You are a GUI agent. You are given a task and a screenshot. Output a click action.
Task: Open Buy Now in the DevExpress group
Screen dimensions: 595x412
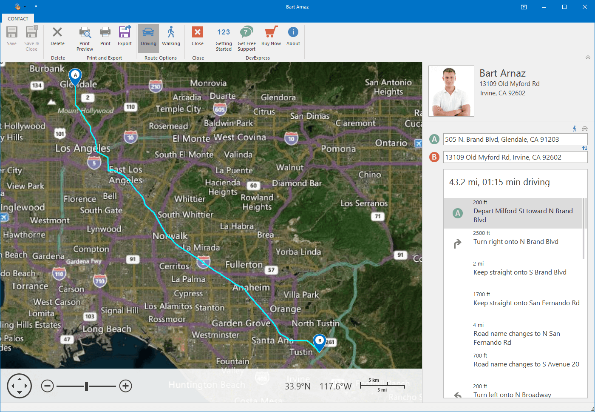271,37
